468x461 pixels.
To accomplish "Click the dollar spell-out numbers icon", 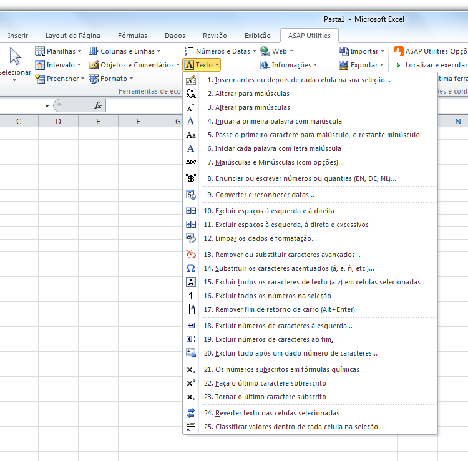I will click(191, 178).
